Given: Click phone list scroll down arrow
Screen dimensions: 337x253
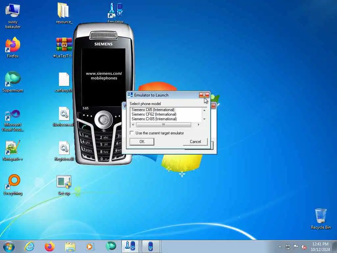Looking at the screenshot, I should click(x=204, y=119).
